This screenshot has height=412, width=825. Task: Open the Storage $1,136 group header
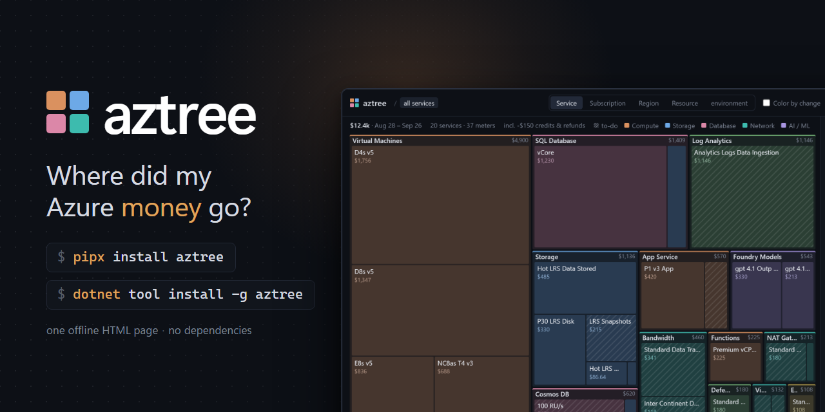tap(585, 256)
